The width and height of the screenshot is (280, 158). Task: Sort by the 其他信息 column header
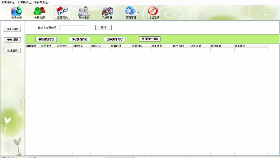click(222, 46)
